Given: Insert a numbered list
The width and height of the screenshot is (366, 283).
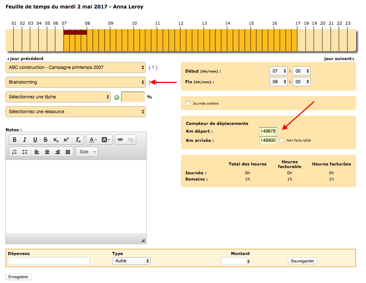Looking at the screenshot, I should 15,152.
